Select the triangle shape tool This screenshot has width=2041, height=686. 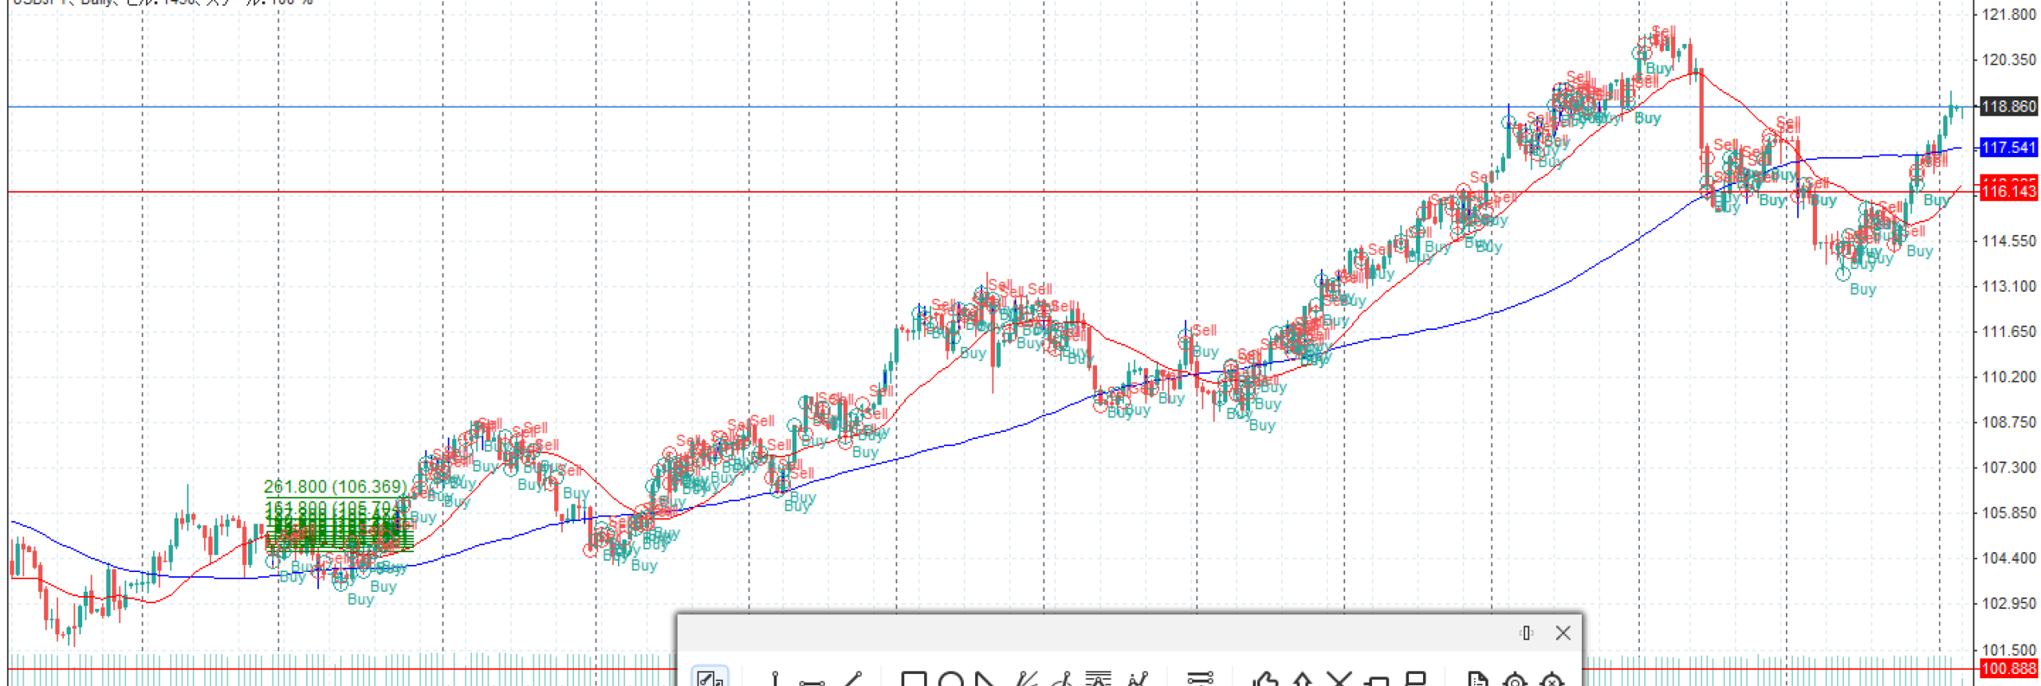(x=985, y=680)
